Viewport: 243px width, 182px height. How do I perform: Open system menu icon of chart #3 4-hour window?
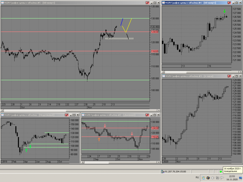164,76
